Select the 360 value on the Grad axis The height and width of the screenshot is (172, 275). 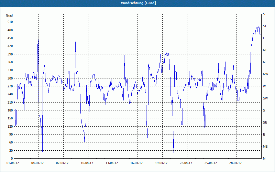tap(10, 62)
